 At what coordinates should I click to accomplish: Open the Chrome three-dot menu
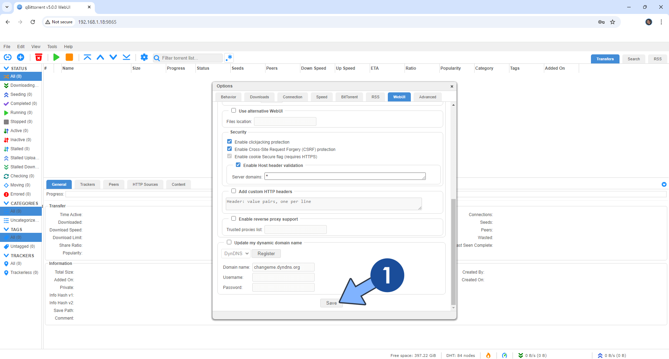661,22
